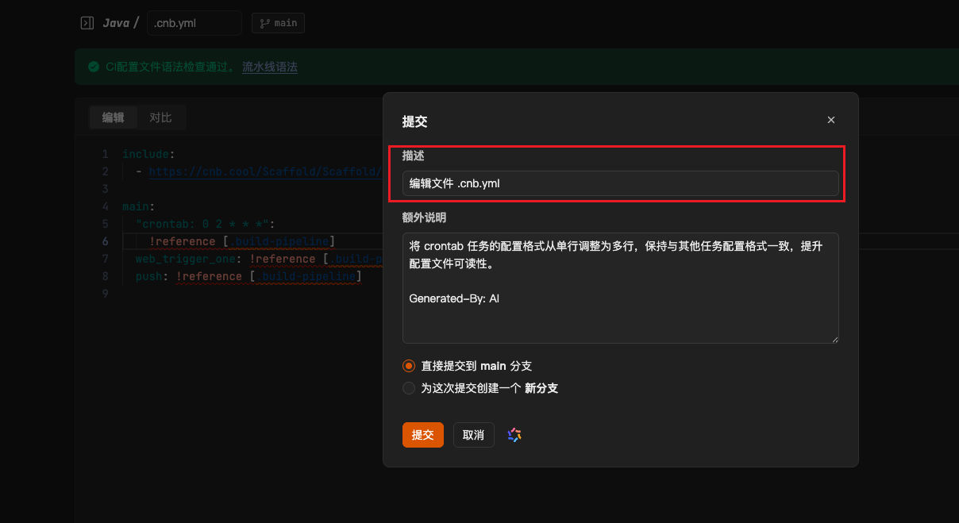959x523 pixels.
Task: Switch to the 对比 tab
Action: click(x=160, y=117)
